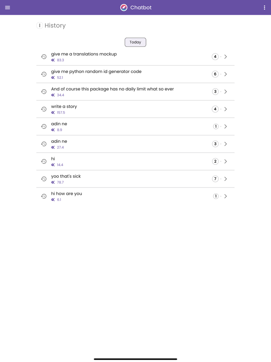Click the clock icon next to 'hi how are you'
This screenshot has width=271, height=362.
[x=44, y=197]
